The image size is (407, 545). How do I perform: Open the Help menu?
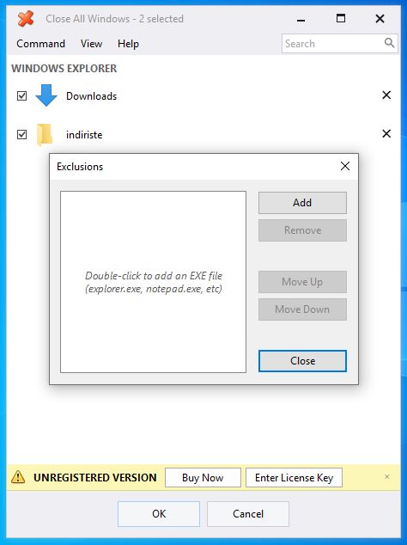click(x=128, y=44)
